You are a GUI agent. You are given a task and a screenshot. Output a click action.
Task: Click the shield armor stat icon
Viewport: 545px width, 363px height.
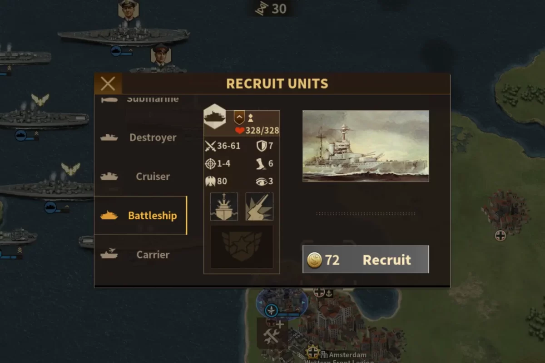point(261,146)
